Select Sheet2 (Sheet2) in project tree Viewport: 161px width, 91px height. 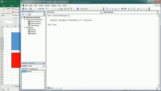click(36, 24)
